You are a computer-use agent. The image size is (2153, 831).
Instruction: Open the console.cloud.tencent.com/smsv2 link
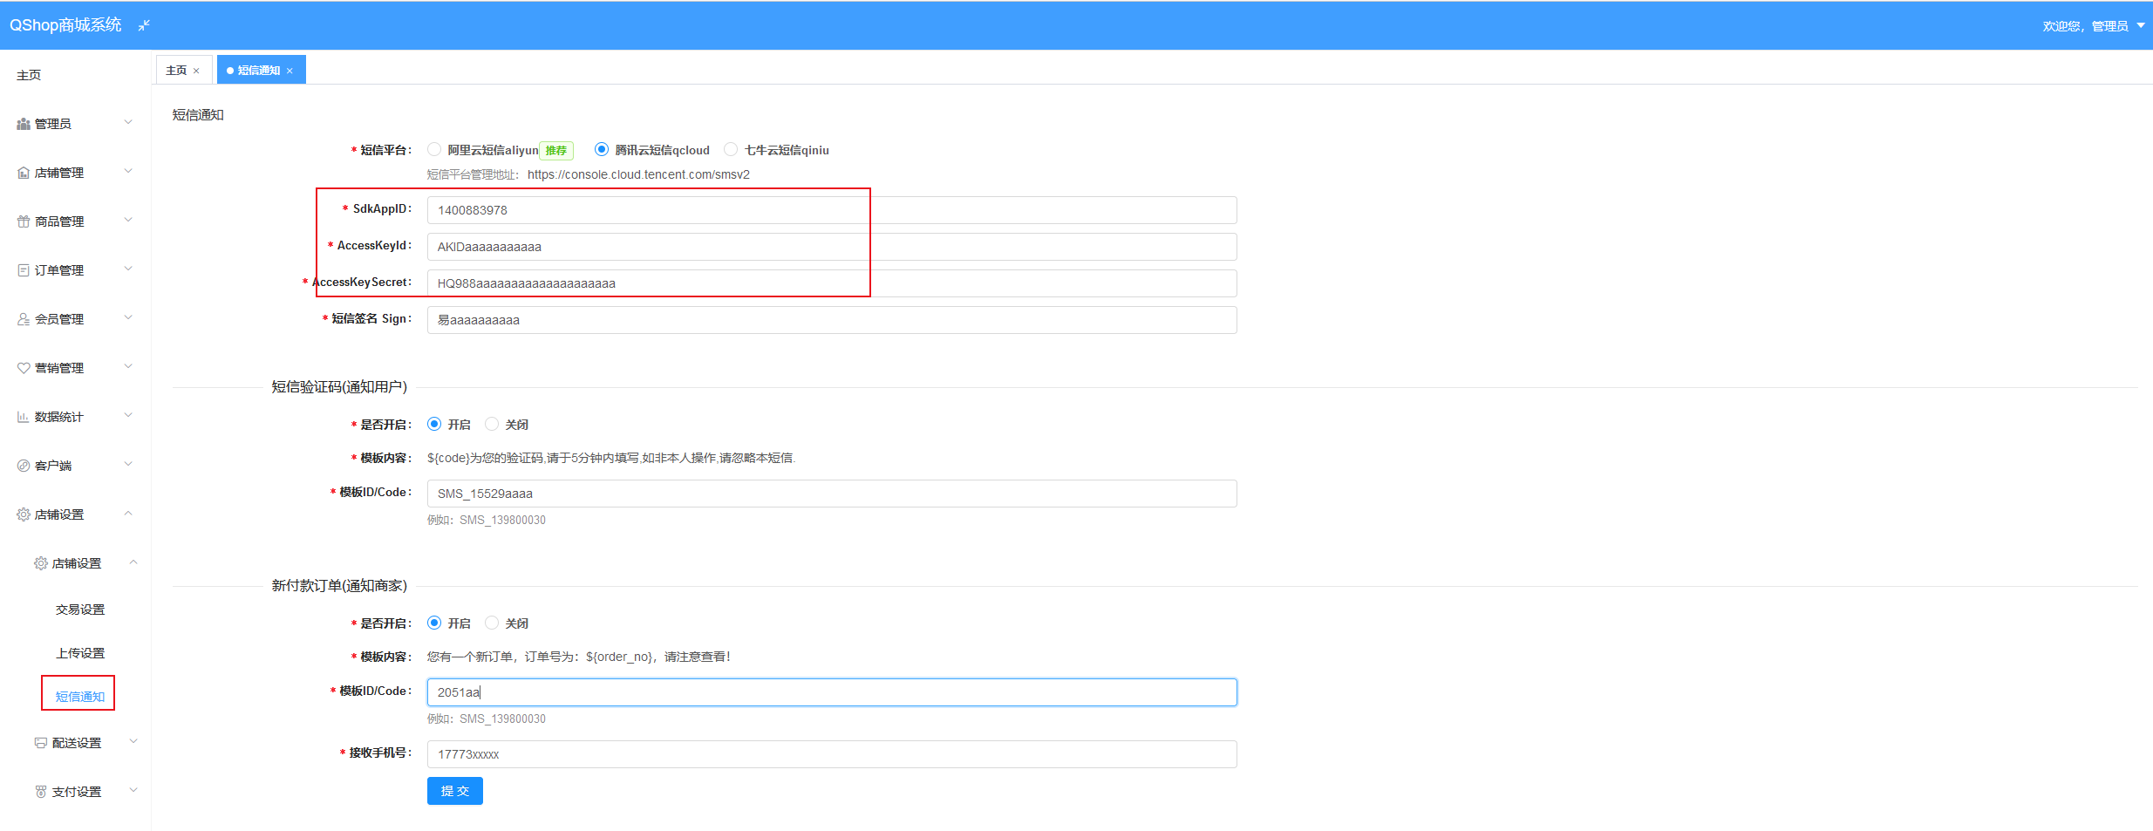638,174
